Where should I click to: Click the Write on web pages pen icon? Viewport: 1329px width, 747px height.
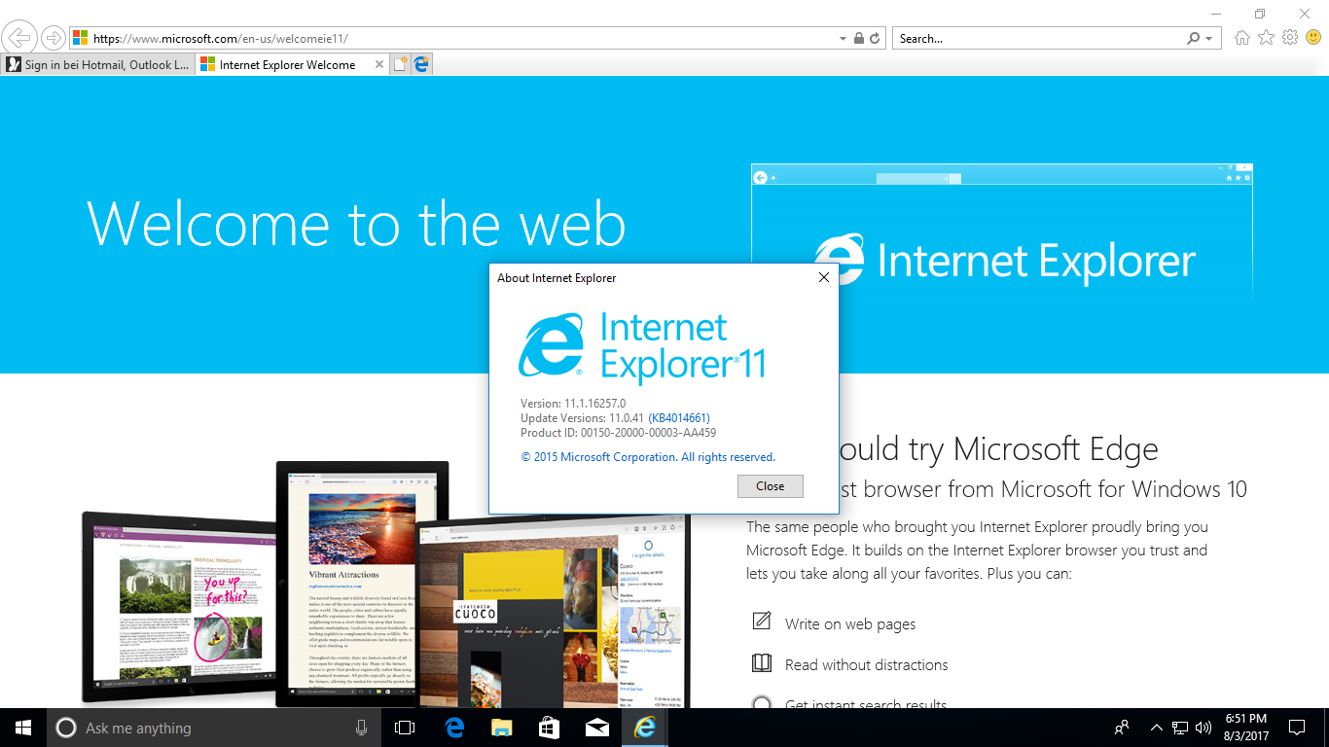click(x=762, y=622)
